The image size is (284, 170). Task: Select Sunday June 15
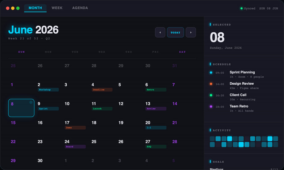tap(13, 123)
